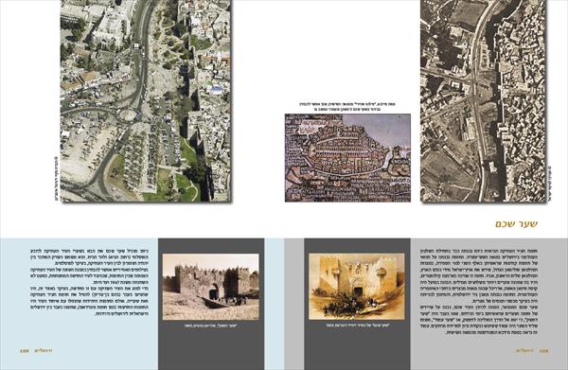The height and width of the screenshot is (370, 568).
Task: Click the page number on the left page
Action: 25,351
